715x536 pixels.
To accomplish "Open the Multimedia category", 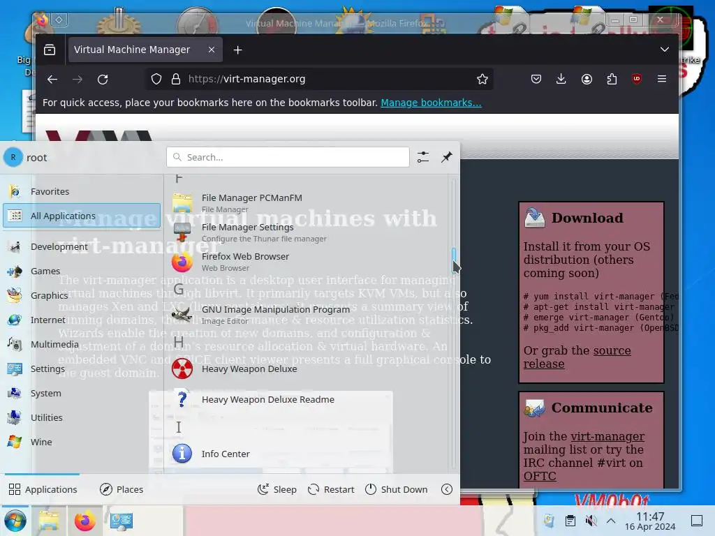I will pyautogui.click(x=82, y=344).
